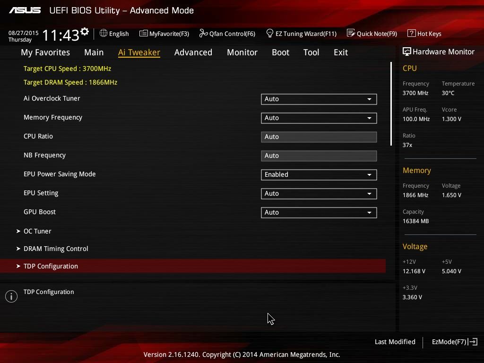
Task: Click the 12.168 V reading
Action: (414, 271)
